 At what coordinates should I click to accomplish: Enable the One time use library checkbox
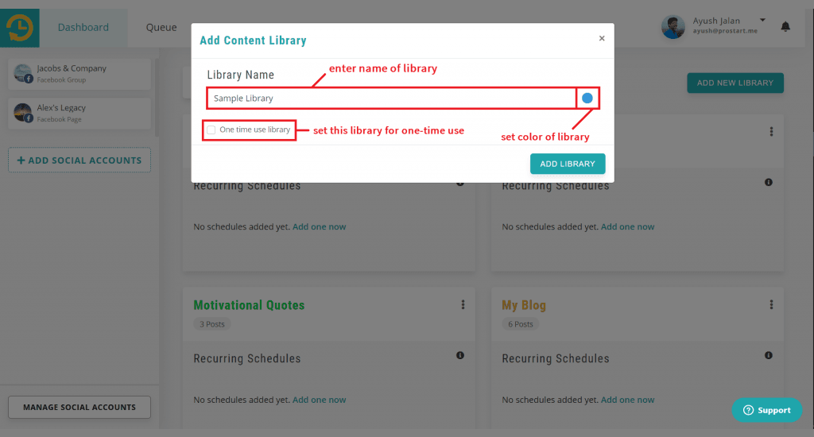(x=211, y=130)
